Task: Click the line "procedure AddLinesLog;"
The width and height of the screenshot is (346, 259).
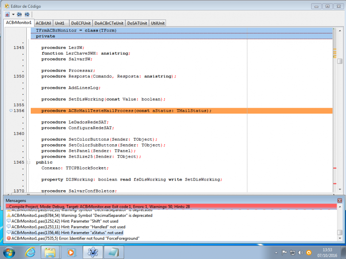Action: coord(71,88)
